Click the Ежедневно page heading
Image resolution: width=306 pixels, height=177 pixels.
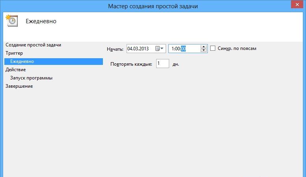pos(41,21)
